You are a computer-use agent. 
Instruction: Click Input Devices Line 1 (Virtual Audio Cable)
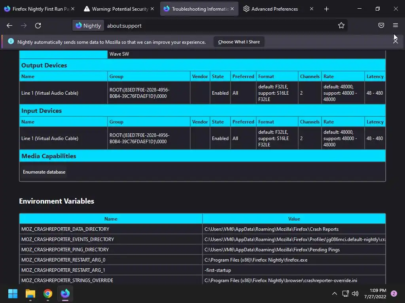tap(50, 138)
